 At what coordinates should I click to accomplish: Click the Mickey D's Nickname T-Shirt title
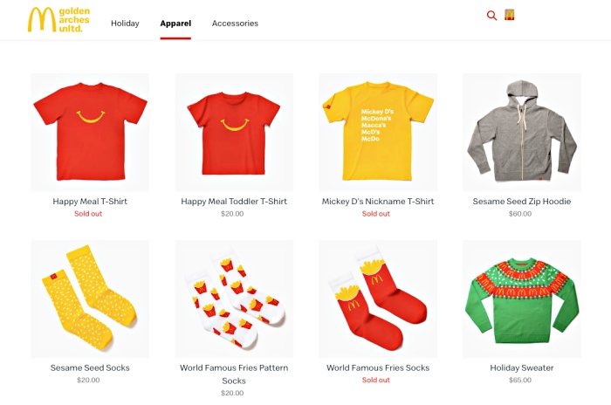(378, 202)
